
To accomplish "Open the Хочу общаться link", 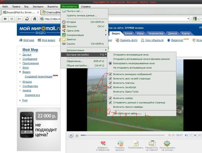I will point(154,40).
